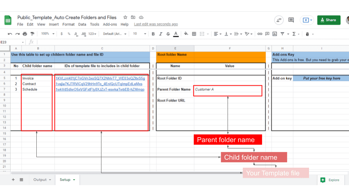349x196 pixels.
Task: Click the undo icon in toolbar
Action: pyautogui.click(x=10, y=34)
